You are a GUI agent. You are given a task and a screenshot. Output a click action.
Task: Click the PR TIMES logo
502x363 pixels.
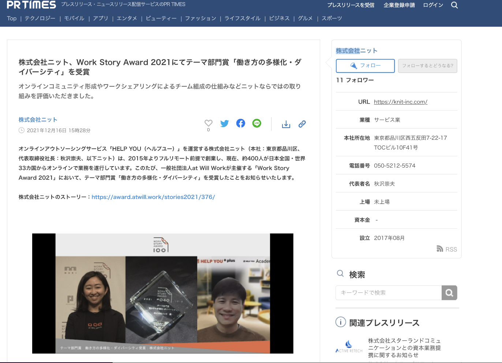click(31, 5)
